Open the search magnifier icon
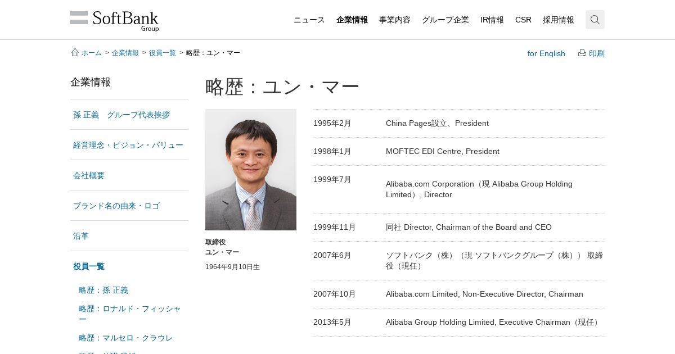 click(595, 20)
